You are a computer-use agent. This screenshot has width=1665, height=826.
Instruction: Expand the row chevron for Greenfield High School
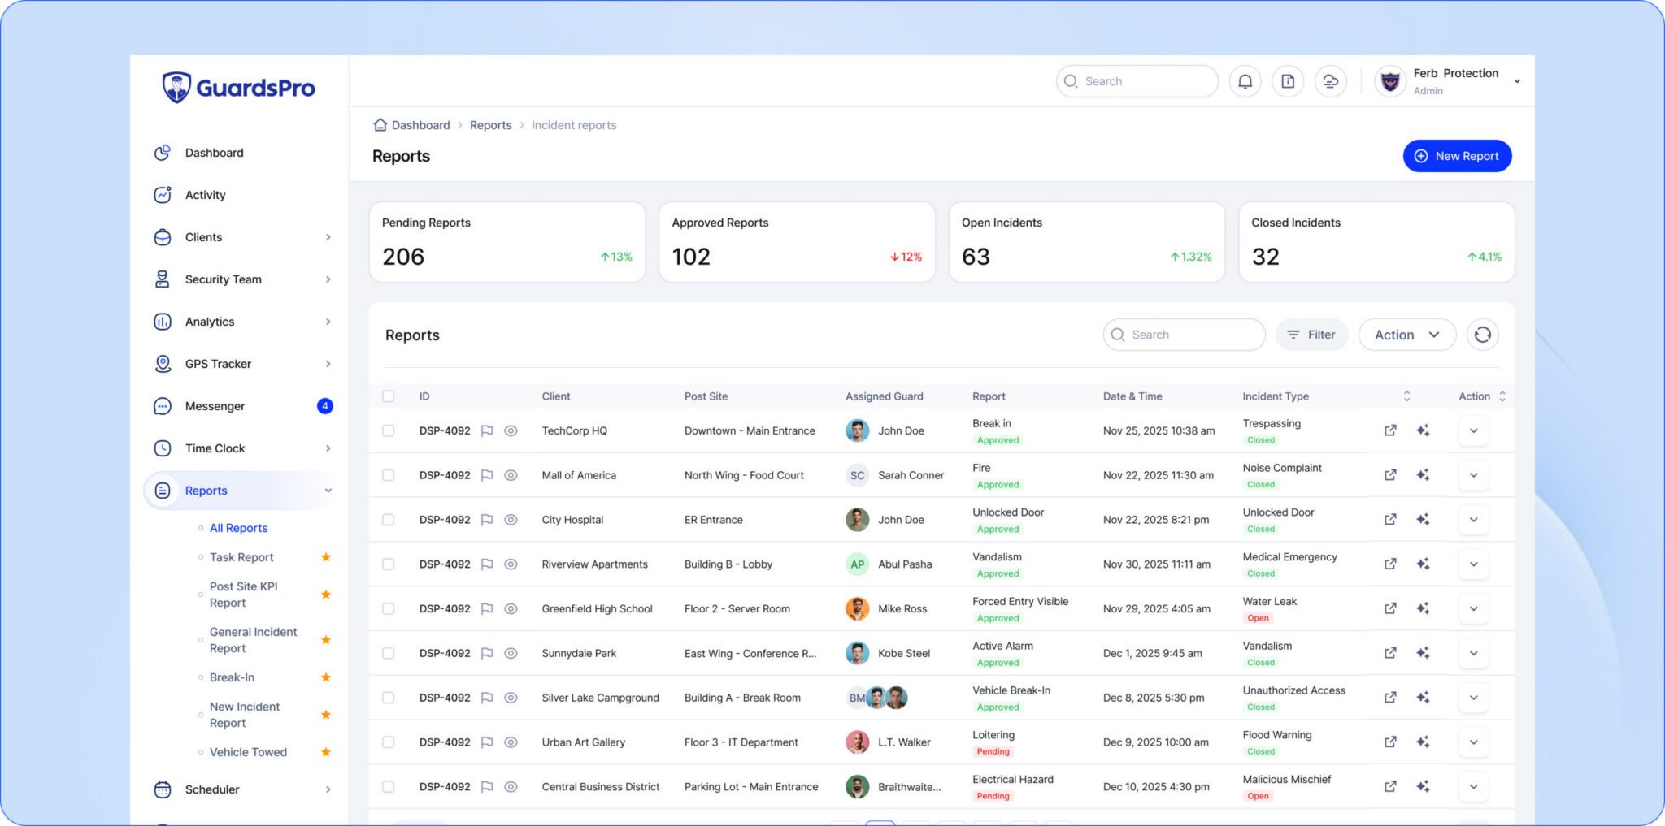(x=1473, y=608)
